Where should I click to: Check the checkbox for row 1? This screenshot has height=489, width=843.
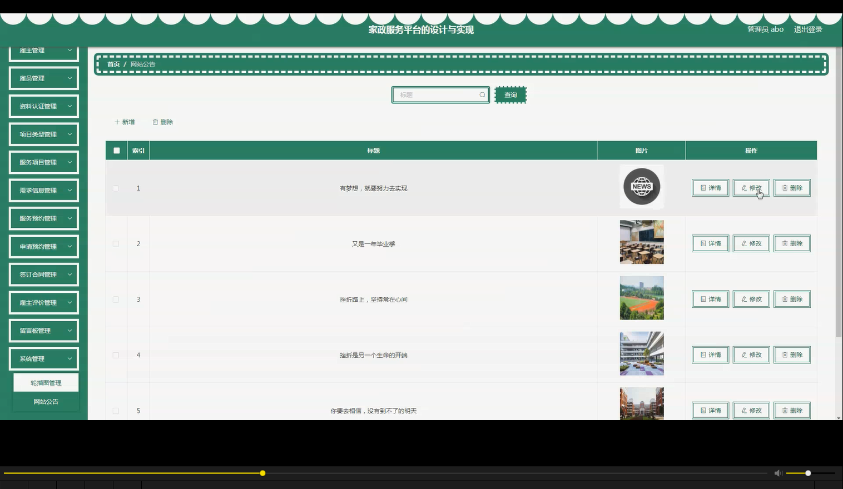pos(116,188)
